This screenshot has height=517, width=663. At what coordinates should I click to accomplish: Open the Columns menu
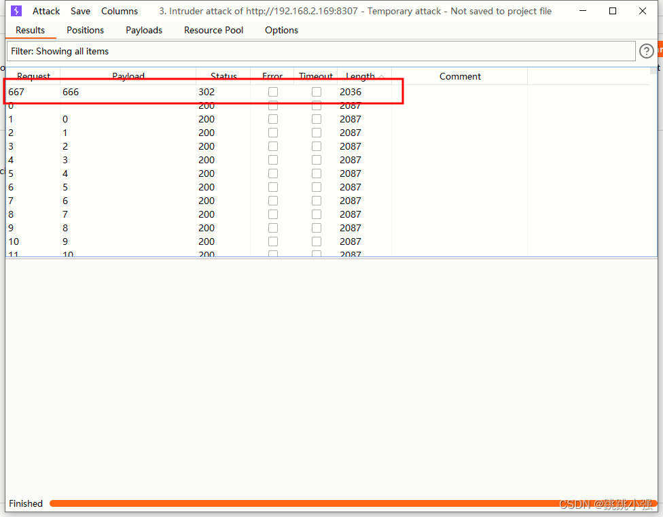pos(120,11)
